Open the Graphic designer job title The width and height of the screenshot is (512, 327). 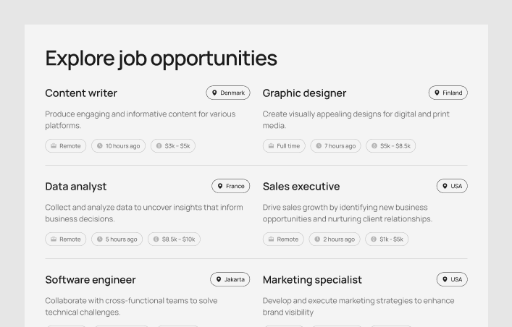coord(304,93)
